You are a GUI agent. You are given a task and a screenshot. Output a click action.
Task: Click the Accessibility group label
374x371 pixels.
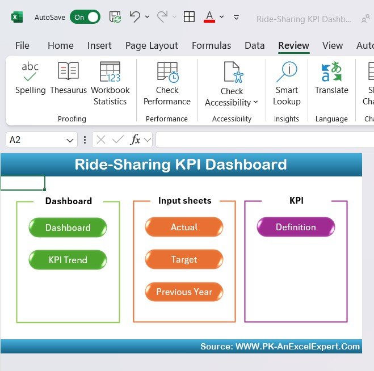click(x=232, y=119)
